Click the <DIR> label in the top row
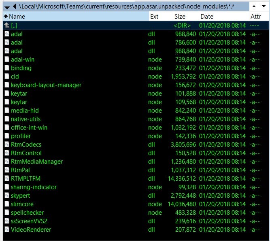Image resolution: width=270 pixels, height=241 pixels. [x=182, y=26]
